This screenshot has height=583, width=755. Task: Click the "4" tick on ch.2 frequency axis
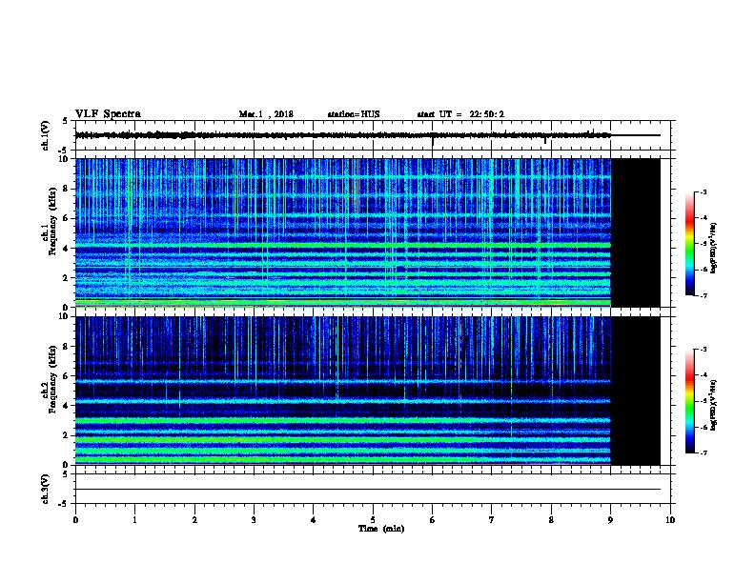67,406
